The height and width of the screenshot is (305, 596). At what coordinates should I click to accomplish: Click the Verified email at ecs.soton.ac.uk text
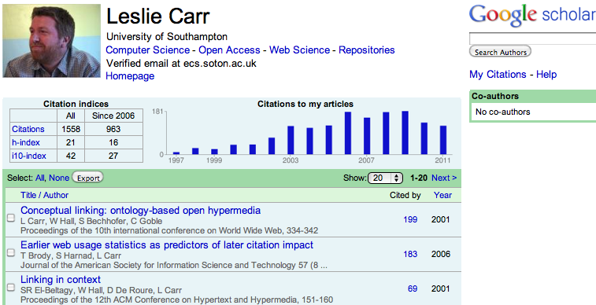tap(181, 63)
